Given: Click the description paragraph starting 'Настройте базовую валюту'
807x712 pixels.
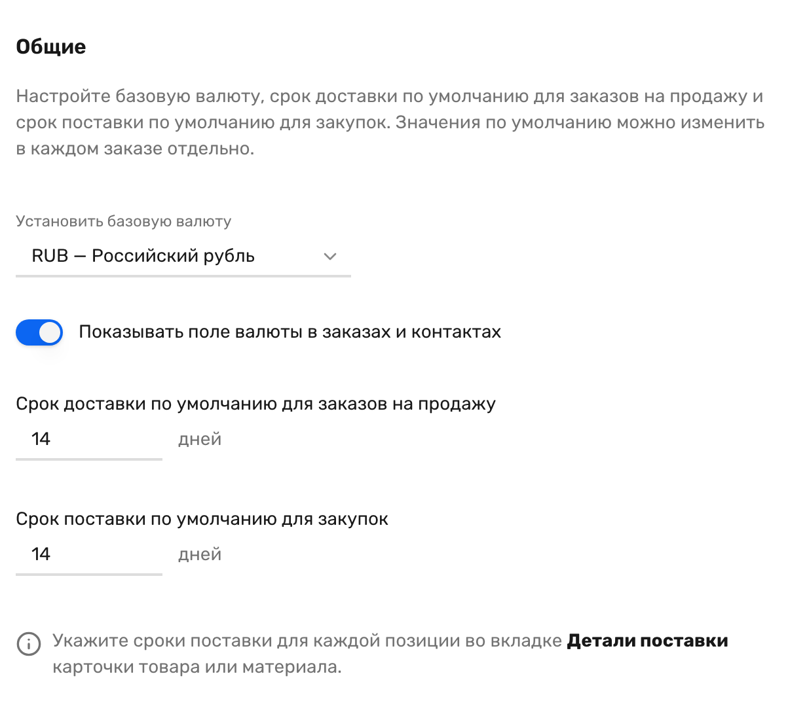Looking at the screenshot, I should pos(390,122).
